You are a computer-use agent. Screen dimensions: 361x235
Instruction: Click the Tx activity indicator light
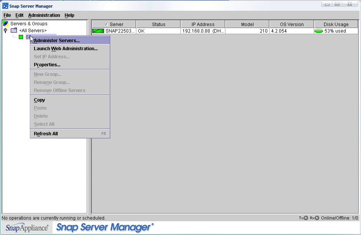coord(306,218)
